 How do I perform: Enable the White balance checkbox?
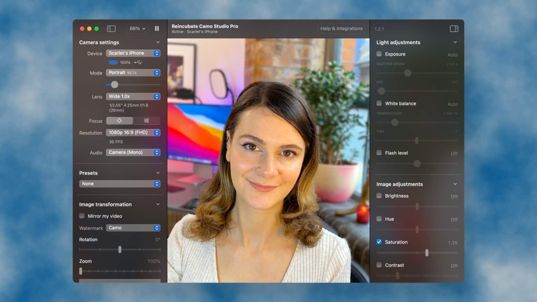point(379,103)
